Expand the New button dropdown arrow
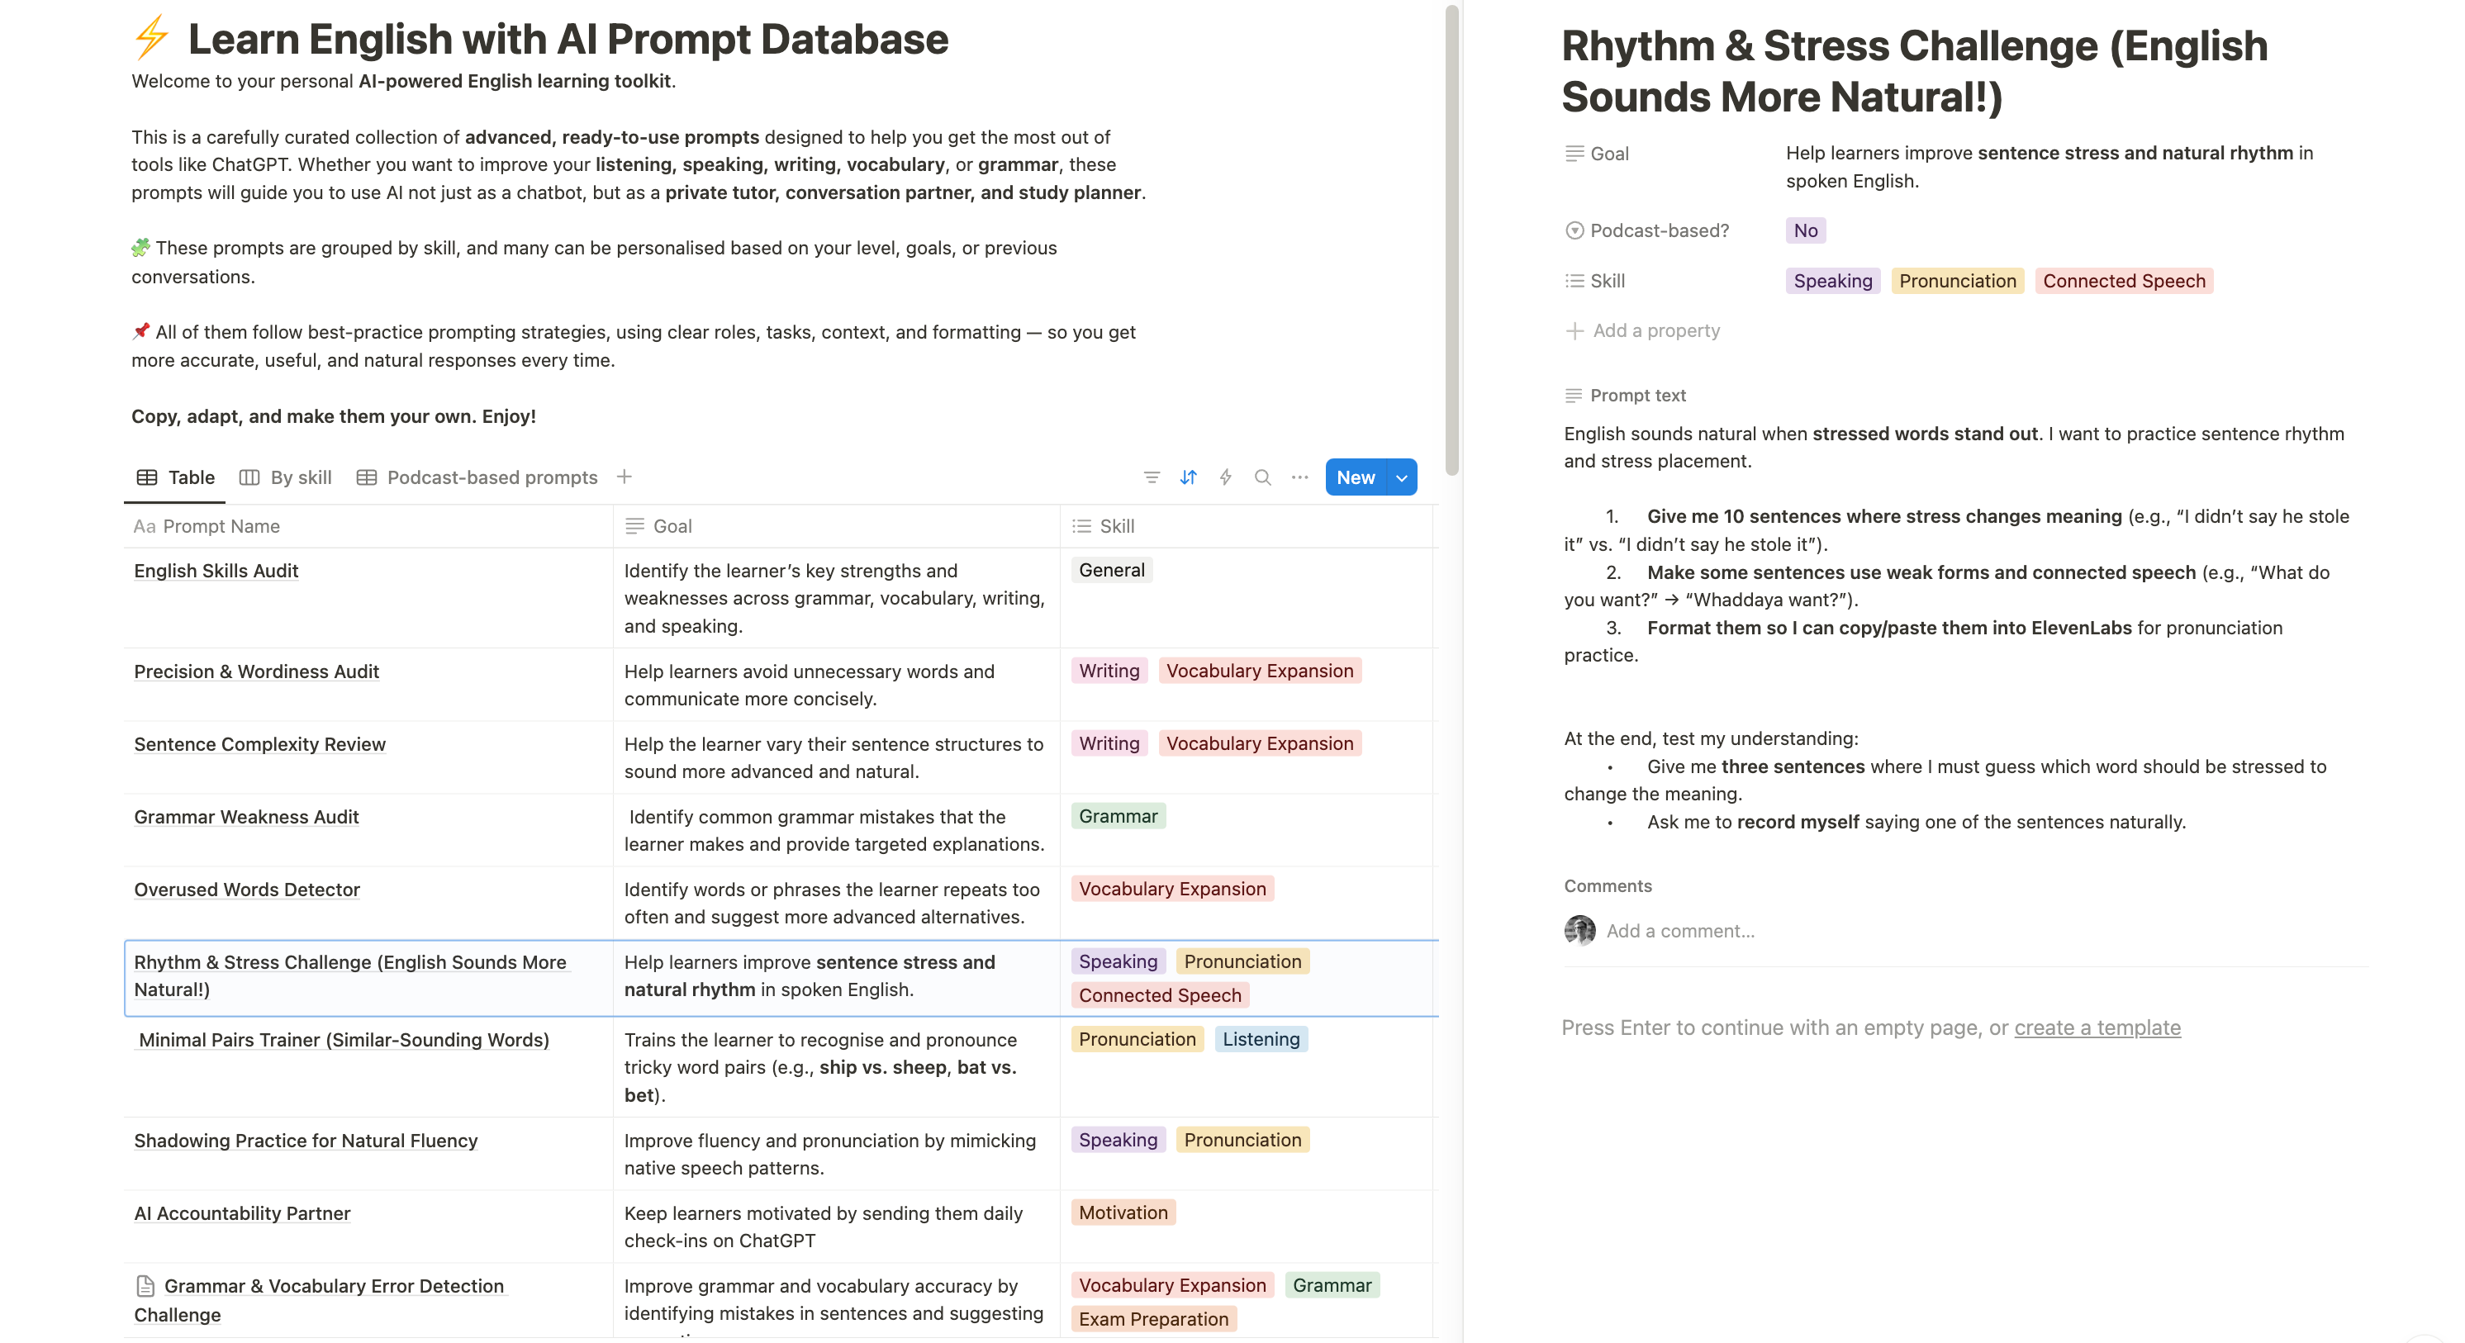 1401,477
